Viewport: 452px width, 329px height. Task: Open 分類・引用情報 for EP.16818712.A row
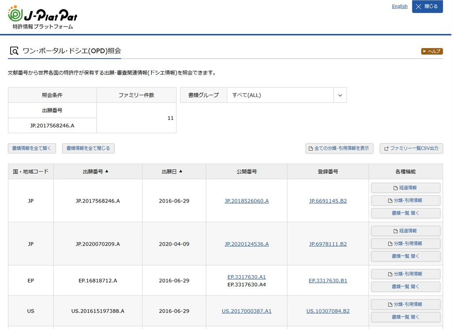(x=406, y=274)
